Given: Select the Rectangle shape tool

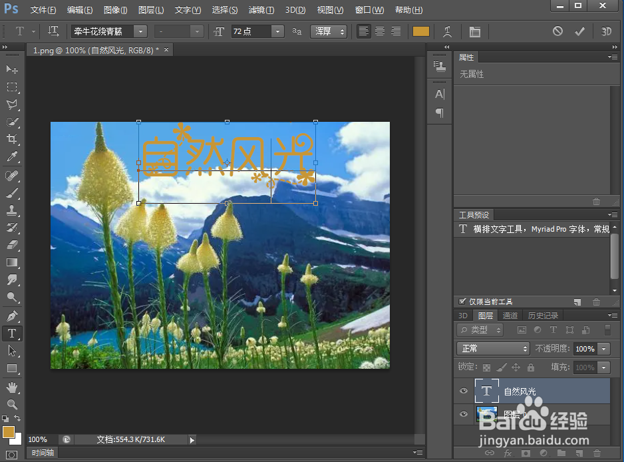Looking at the screenshot, I should (12, 368).
